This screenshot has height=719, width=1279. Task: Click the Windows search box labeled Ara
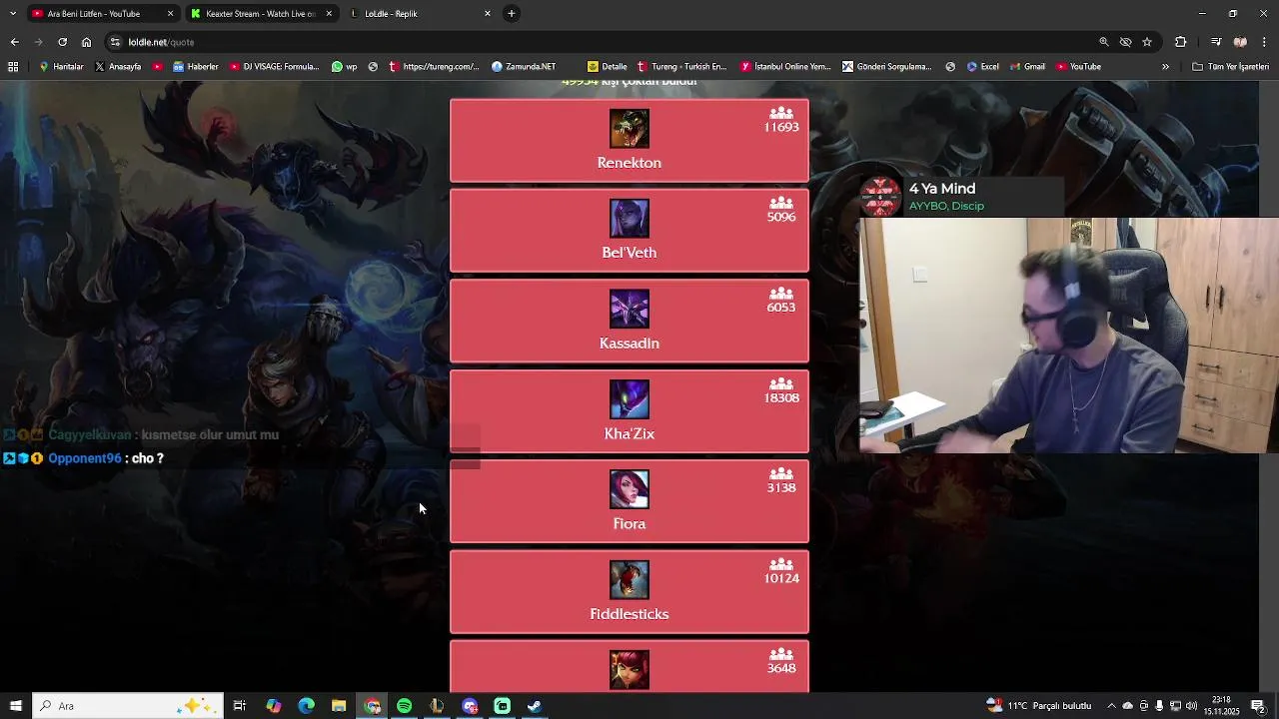click(x=128, y=706)
